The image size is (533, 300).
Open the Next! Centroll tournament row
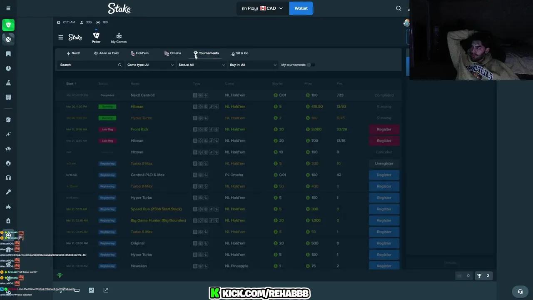pos(228,95)
